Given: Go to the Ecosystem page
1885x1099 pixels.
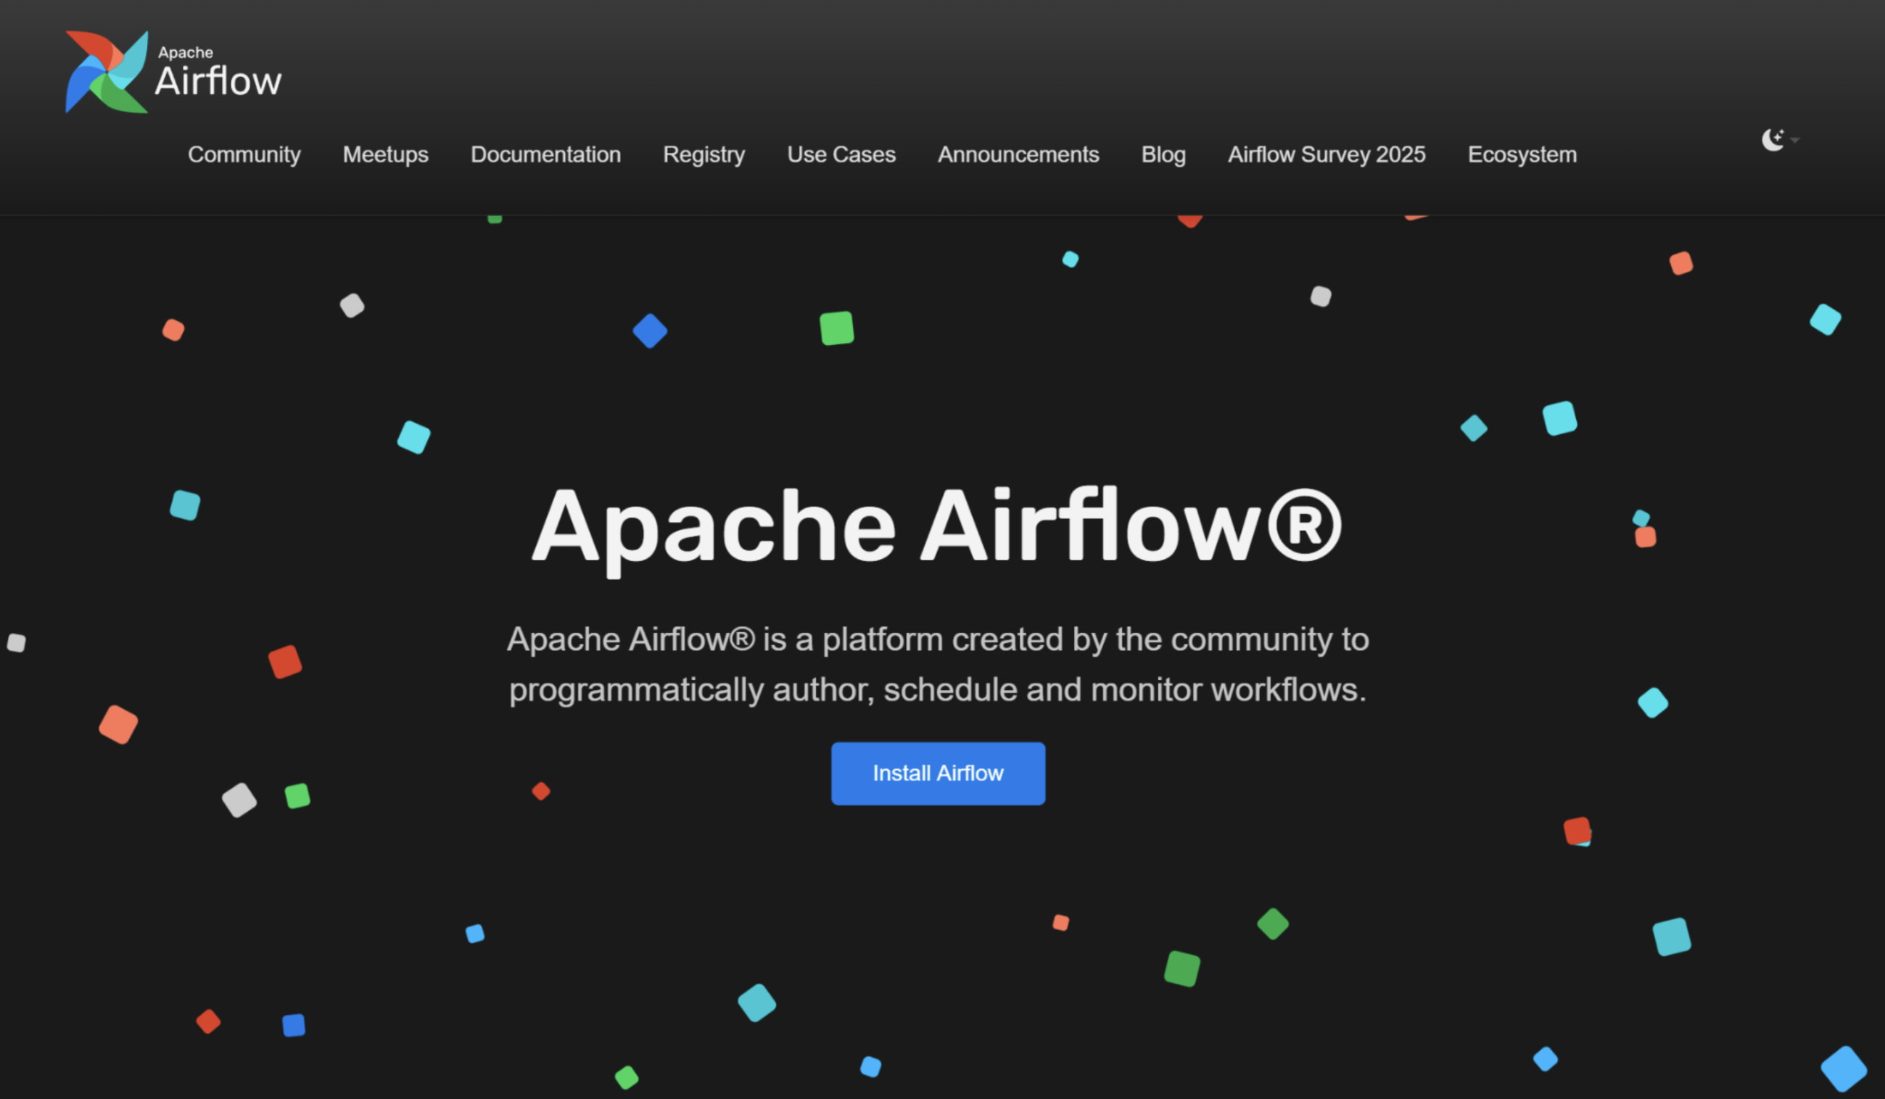Looking at the screenshot, I should pos(1522,154).
